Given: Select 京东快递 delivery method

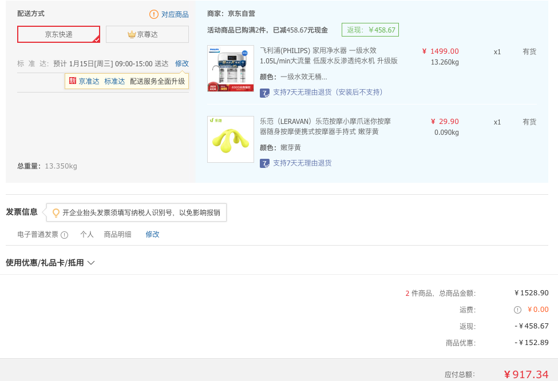Looking at the screenshot, I should click(x=59, y=34).
